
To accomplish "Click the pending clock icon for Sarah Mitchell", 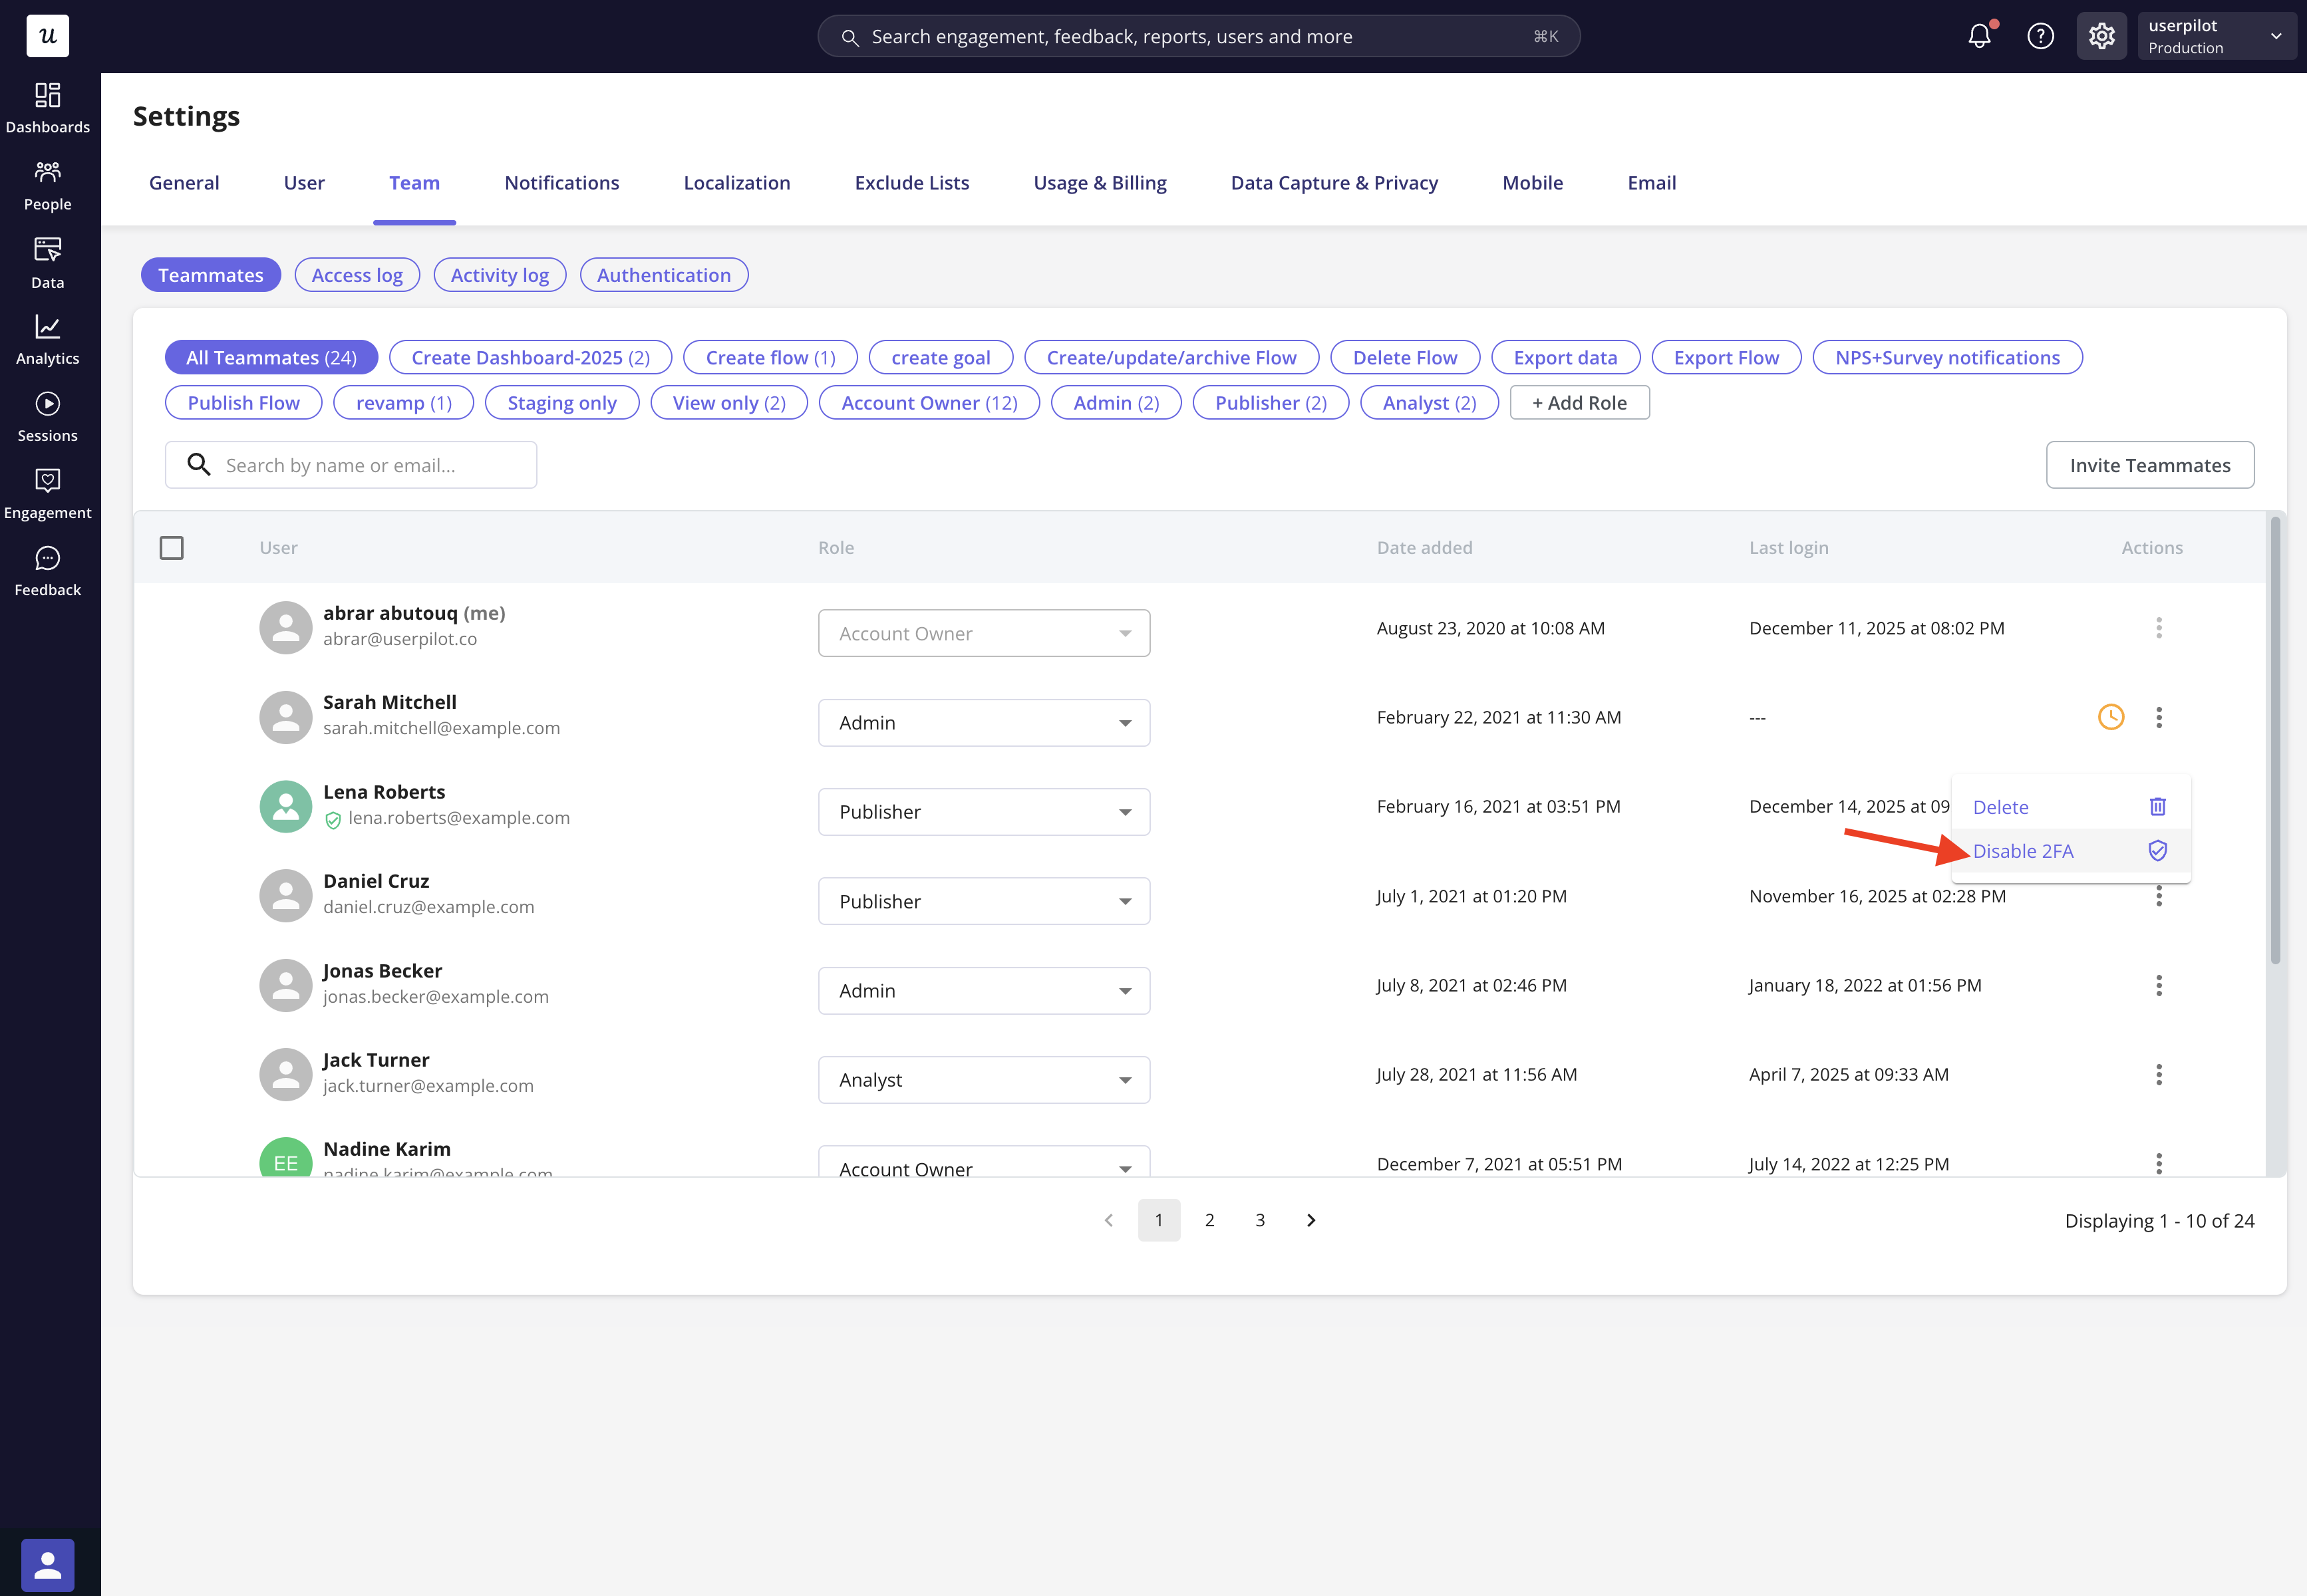I will click(x=2110, y=717).
